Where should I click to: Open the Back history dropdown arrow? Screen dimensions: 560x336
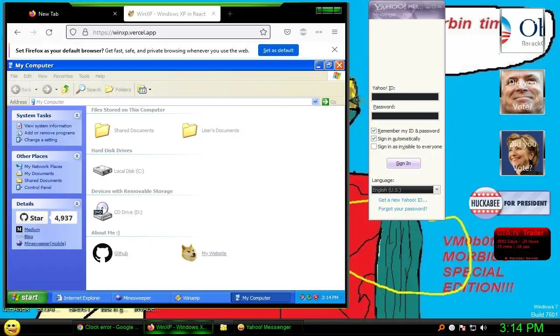click(36, 90)
